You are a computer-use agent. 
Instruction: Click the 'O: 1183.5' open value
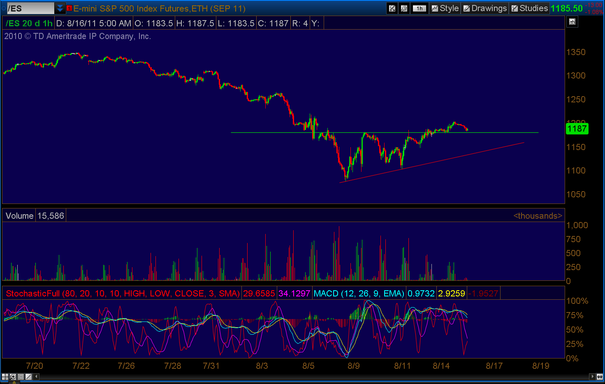point(154,23)
